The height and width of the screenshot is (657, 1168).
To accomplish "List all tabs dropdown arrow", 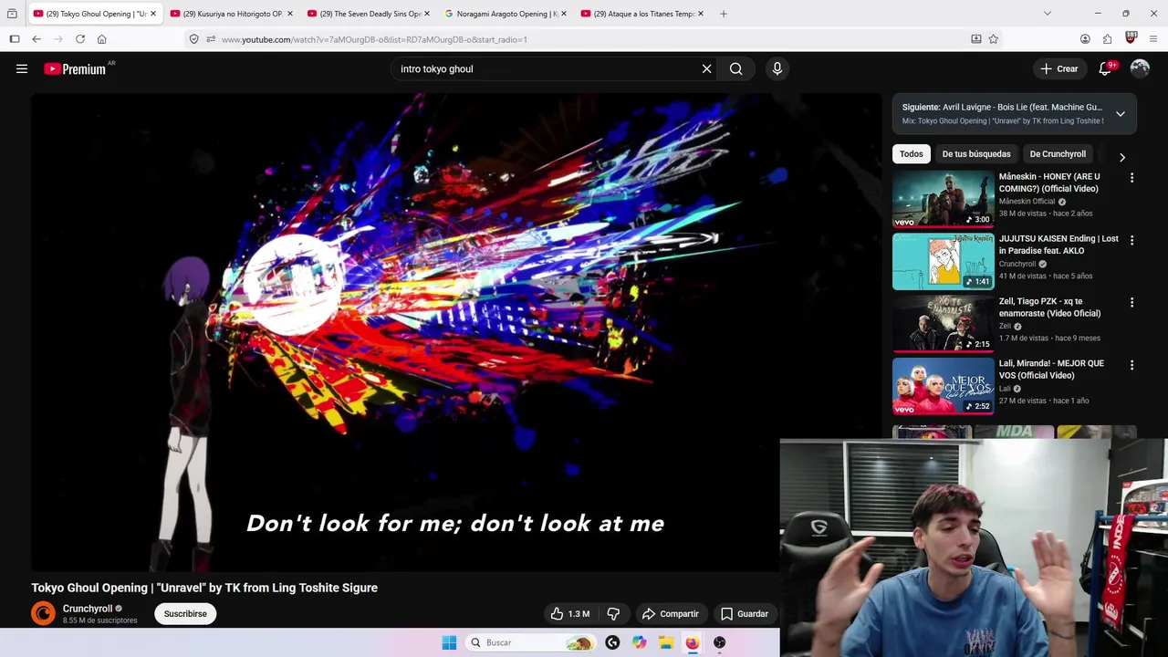I will click(x=1048, y=14).
